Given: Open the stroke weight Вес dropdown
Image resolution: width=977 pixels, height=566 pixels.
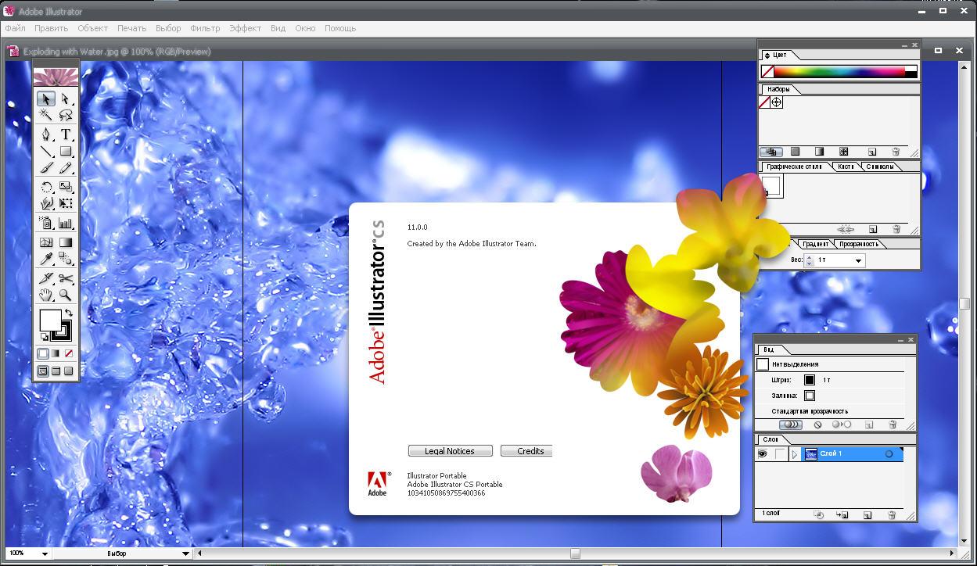Looking at the screenshot, I should pyautogui.click(x=858, y=260).
